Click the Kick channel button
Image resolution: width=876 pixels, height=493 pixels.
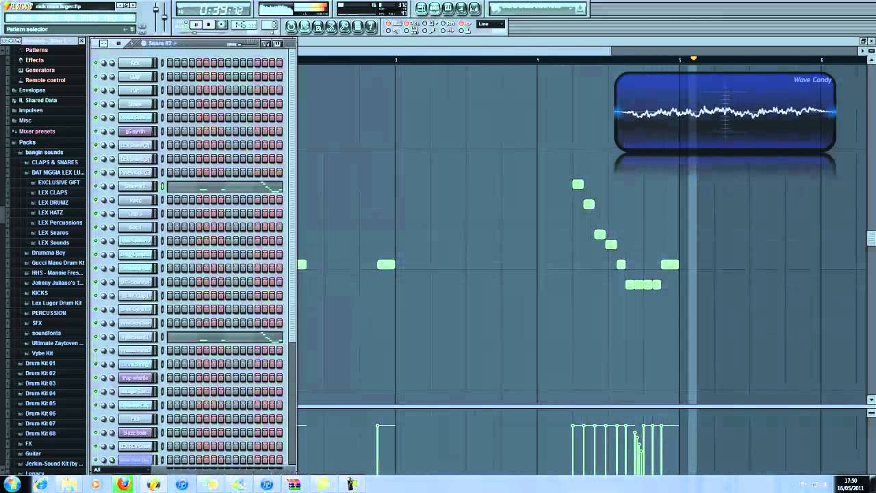pos(135,63)
